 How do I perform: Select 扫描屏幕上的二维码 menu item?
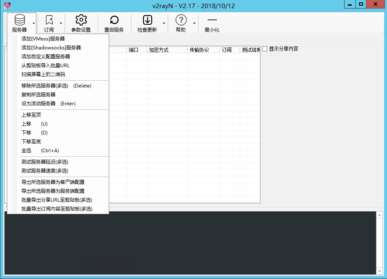pyautogui.click(x=43, y=75)
